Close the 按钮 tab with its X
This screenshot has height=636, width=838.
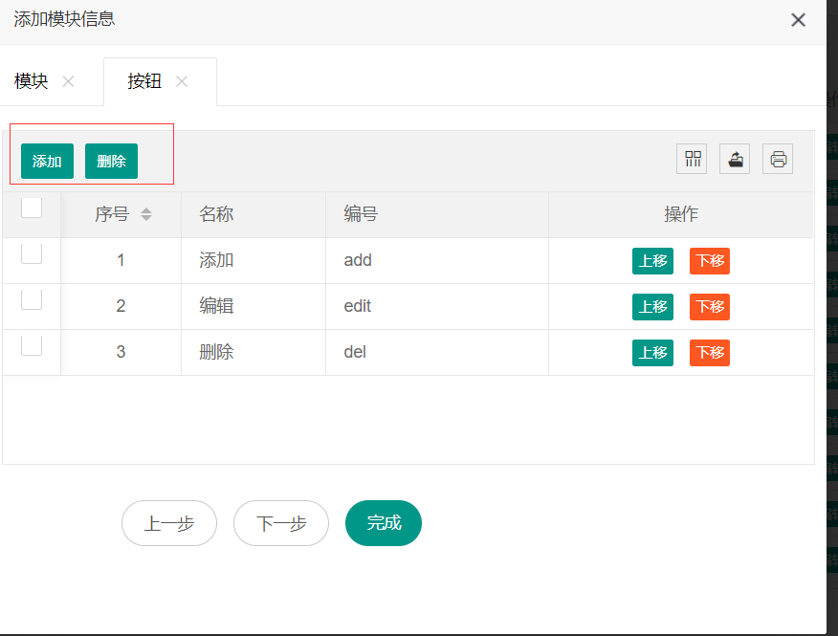coord(182,81)
